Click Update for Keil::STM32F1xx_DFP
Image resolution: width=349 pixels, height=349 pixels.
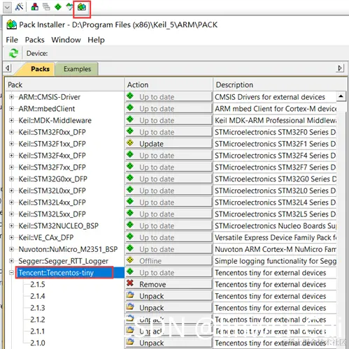click(169, 144)
